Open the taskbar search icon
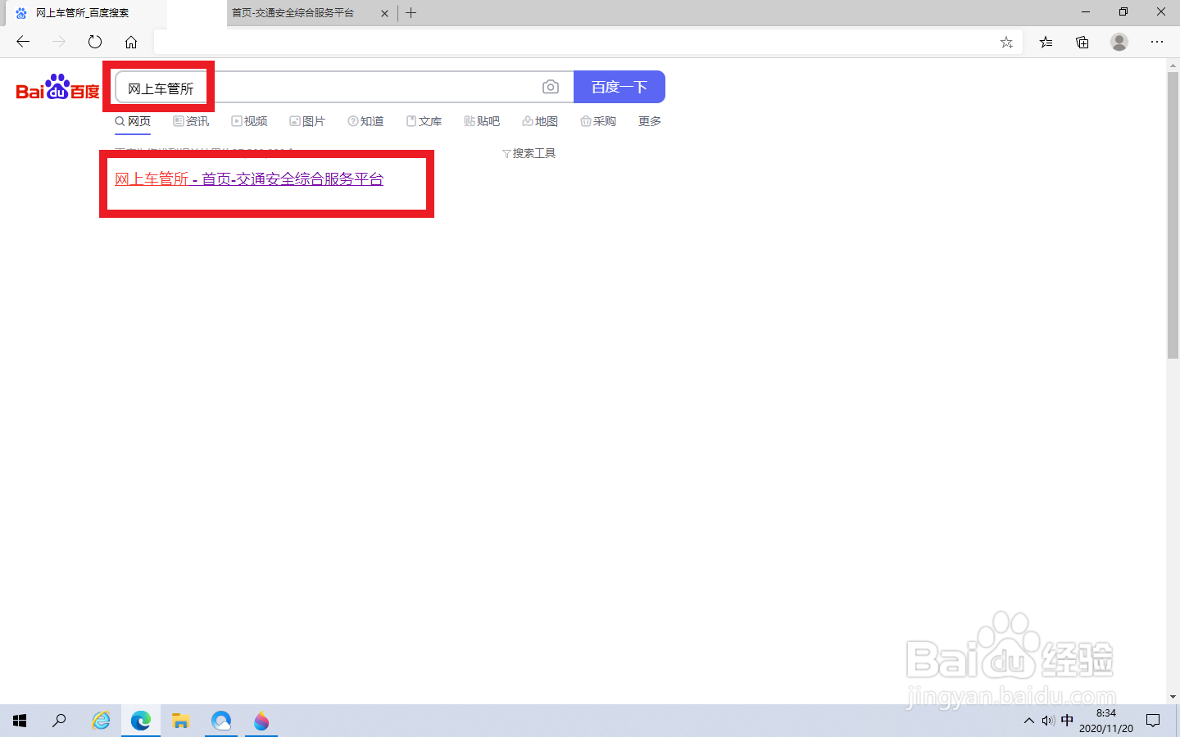1180x737 pixels. tap(59, 721)
